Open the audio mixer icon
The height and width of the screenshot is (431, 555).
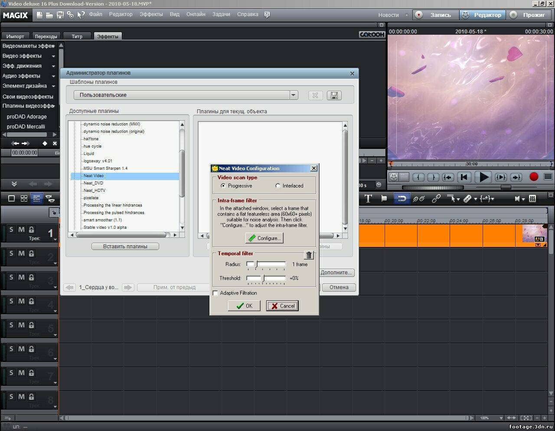[x=532, y=198]
